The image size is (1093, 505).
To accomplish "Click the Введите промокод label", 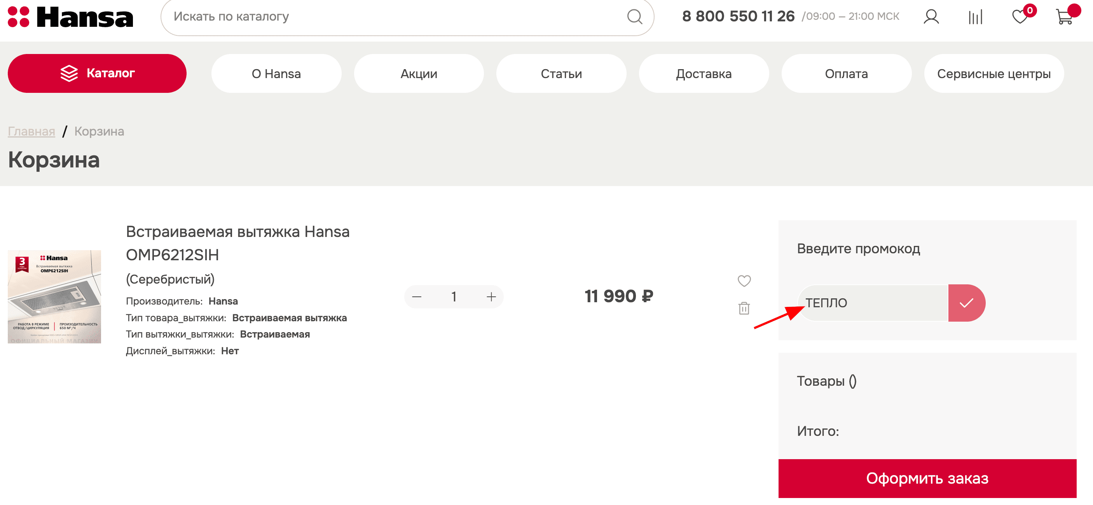I will tap(858, 249).
